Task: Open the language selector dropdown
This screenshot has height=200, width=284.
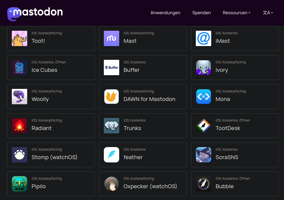Action: 268,13
